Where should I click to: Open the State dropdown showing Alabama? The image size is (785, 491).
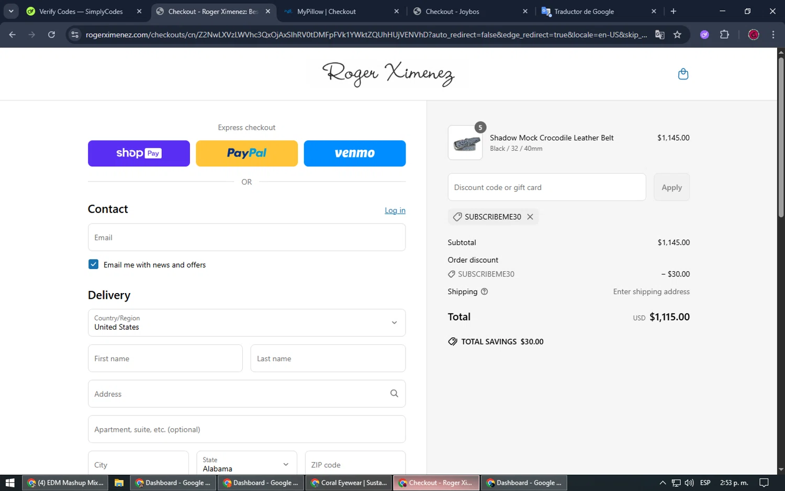(246, 464)
